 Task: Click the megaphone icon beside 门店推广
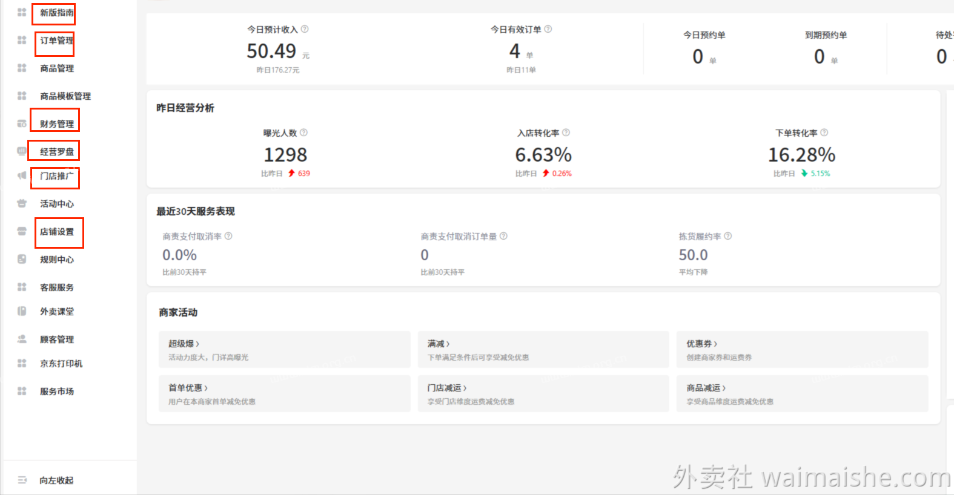pos(22,175)
